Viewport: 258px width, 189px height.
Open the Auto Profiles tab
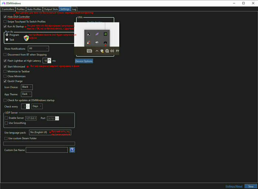(34, 9)
